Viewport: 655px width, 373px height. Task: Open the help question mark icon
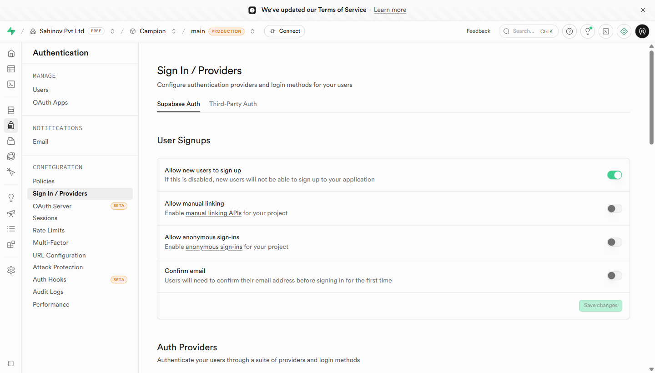click(569, 31)
